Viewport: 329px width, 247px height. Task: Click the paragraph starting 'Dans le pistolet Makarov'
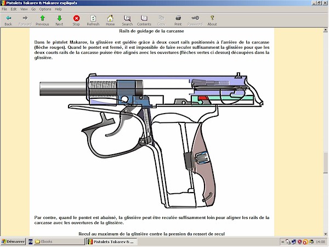[152, 50]
